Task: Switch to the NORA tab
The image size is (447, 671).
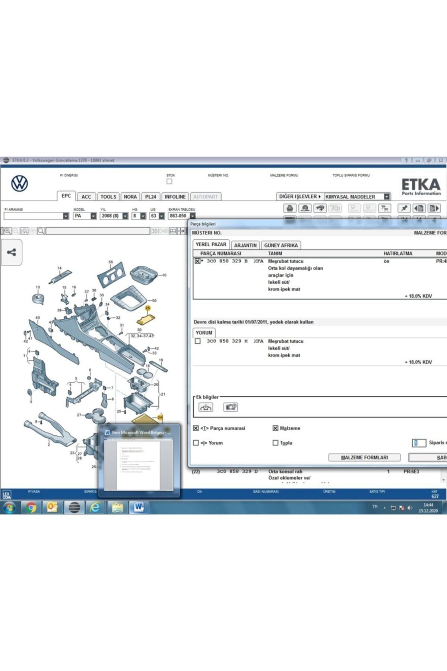Action: pyautogui.click(x=130, y=197)
